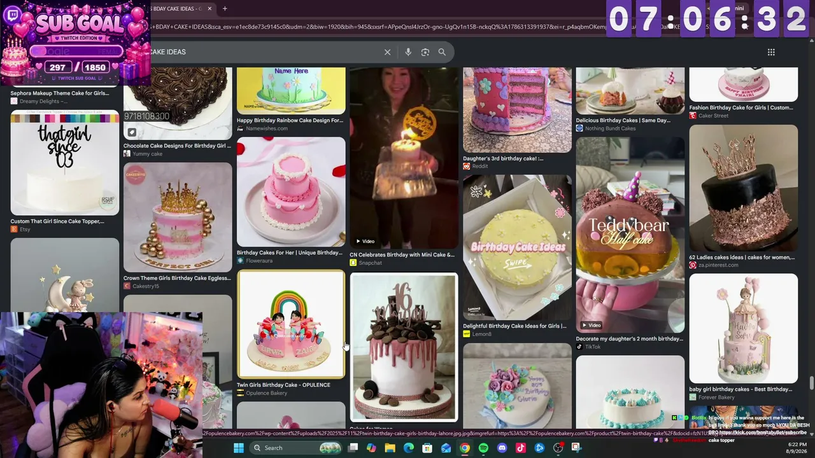Open the Windows Start menu
This screenshot has width=815, height=458.
pyautogui.click(x=239, y=448)
